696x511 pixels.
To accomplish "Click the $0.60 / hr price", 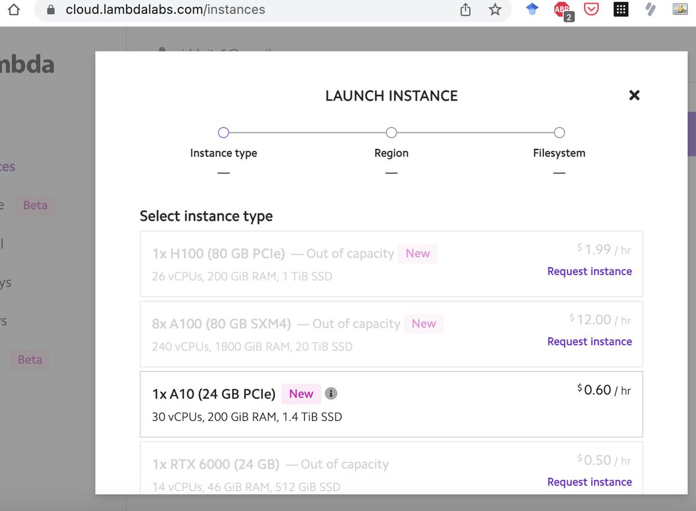I will [604, 390].
